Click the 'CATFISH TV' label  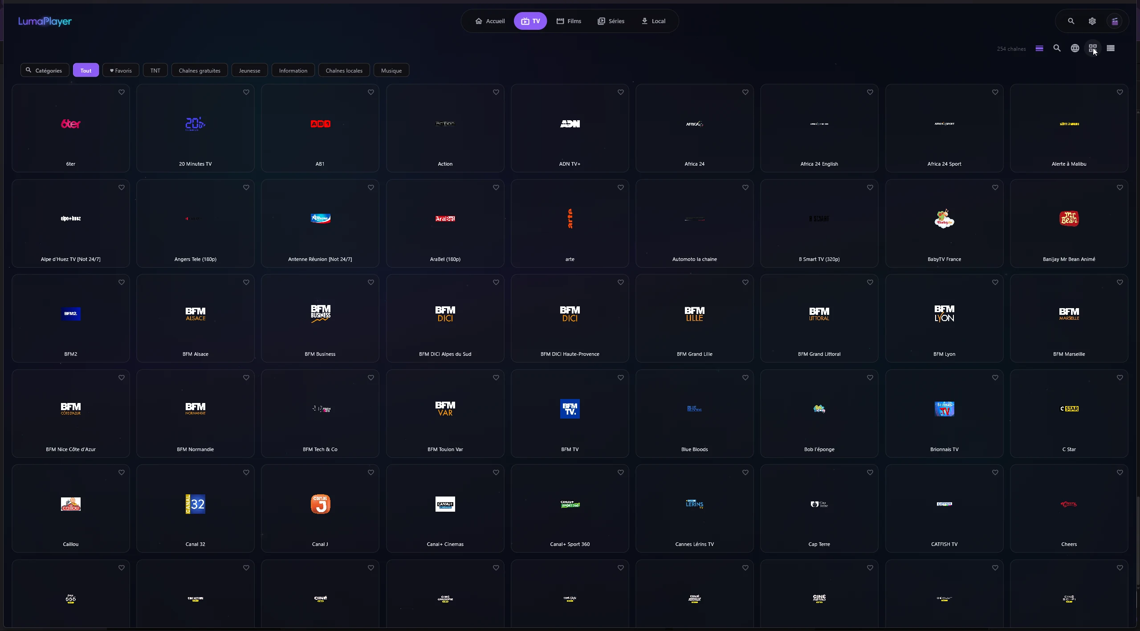(x=944, y=544)
